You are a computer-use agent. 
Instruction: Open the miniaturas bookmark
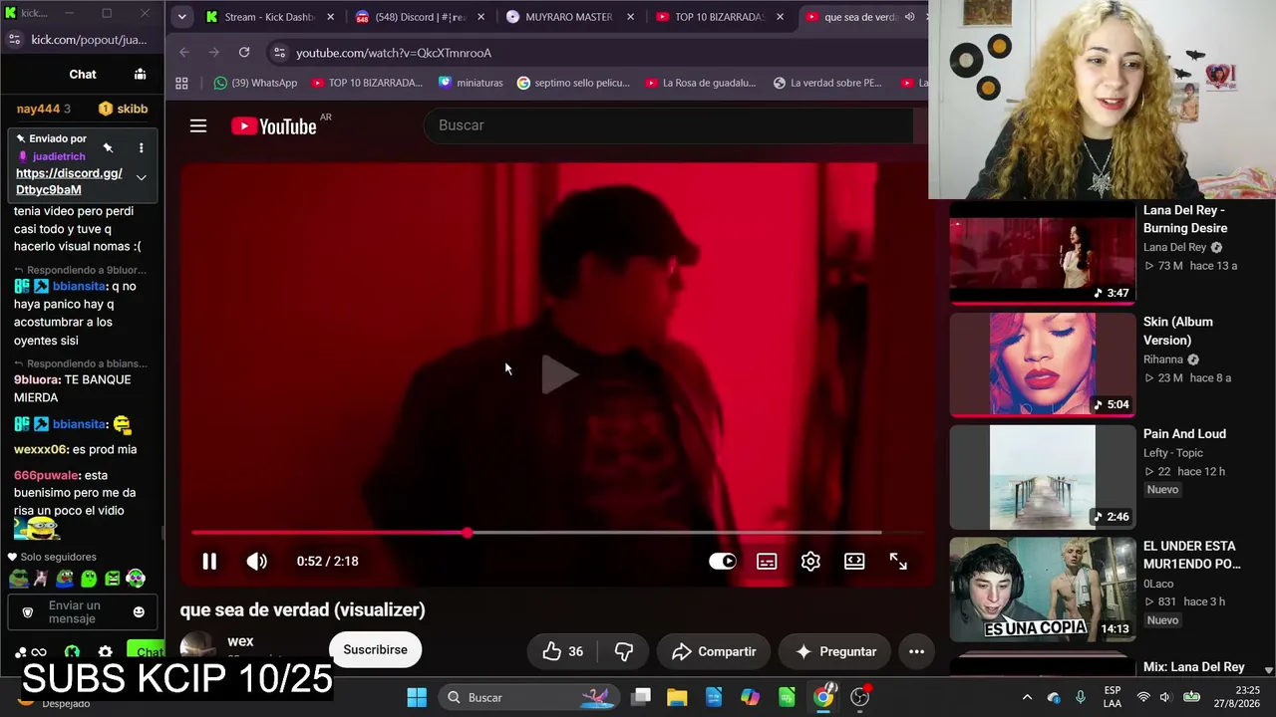pyautogui.click(x=471, y=83)
